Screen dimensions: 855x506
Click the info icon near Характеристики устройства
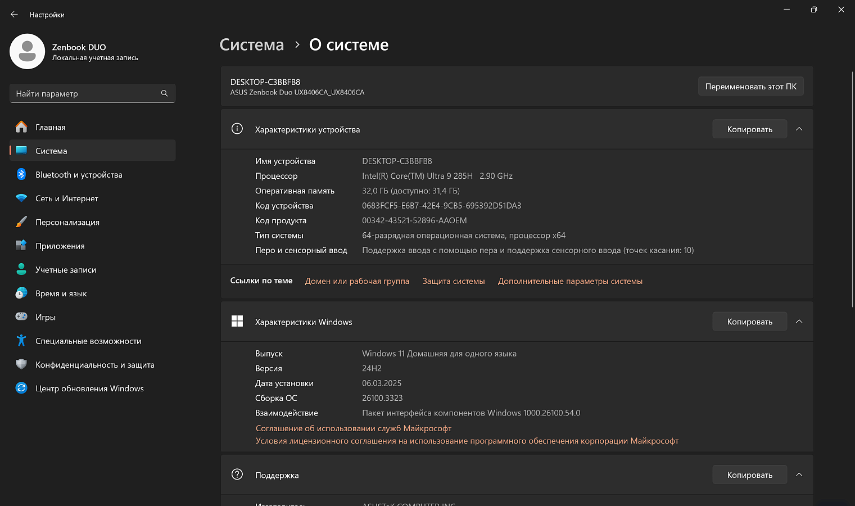click(237, 129)
